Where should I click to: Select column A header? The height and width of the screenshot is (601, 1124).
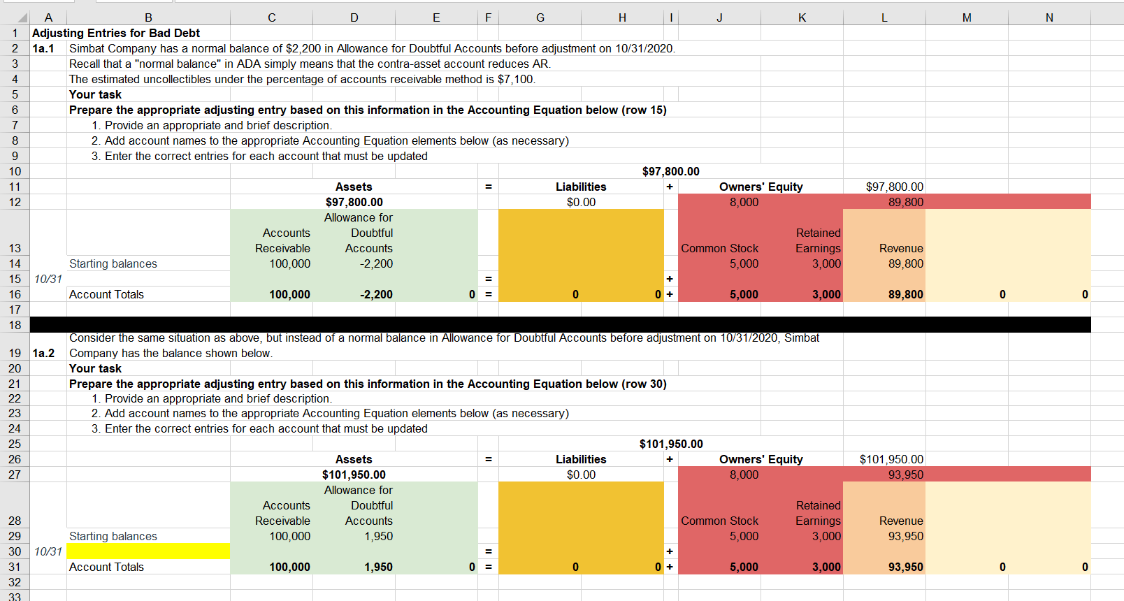tap(48, 17)
